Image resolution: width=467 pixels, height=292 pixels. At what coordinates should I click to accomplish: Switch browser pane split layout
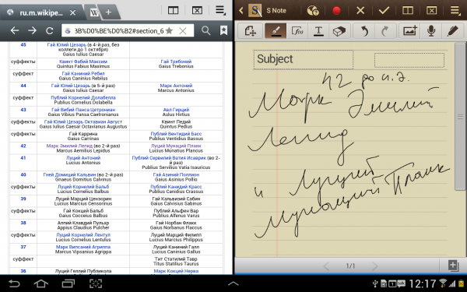point(173,11)
